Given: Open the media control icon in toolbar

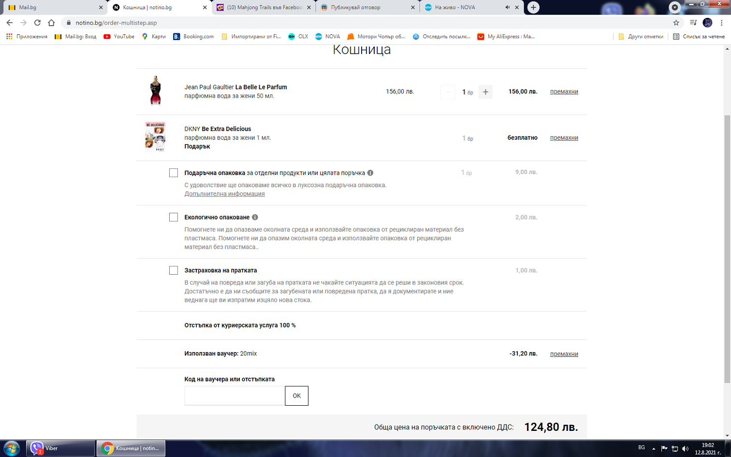Looking at the screenshot, I should [x=693, y=23].
